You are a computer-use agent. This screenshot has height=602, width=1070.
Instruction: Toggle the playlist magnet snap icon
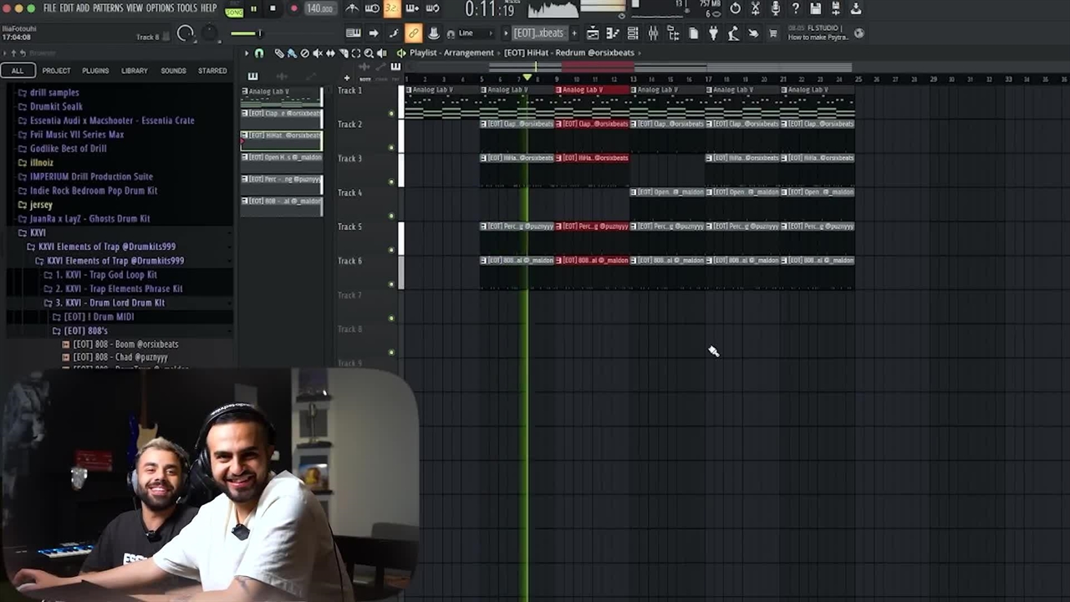tap(259, 53)
